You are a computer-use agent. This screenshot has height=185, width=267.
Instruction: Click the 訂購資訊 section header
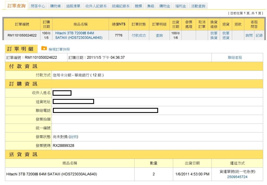click(134, 84)
